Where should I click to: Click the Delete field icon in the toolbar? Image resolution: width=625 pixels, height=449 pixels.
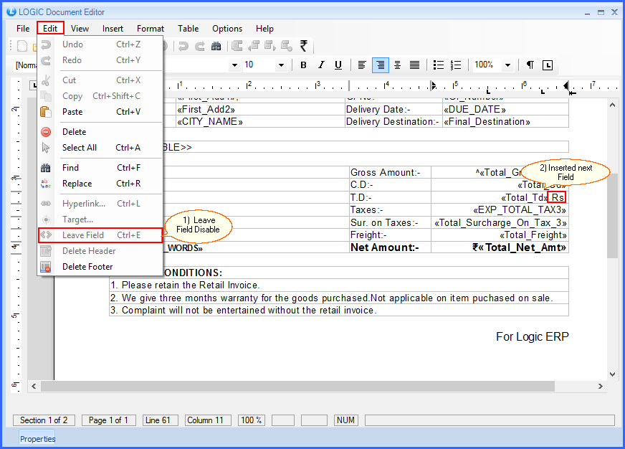pos(287,46)
